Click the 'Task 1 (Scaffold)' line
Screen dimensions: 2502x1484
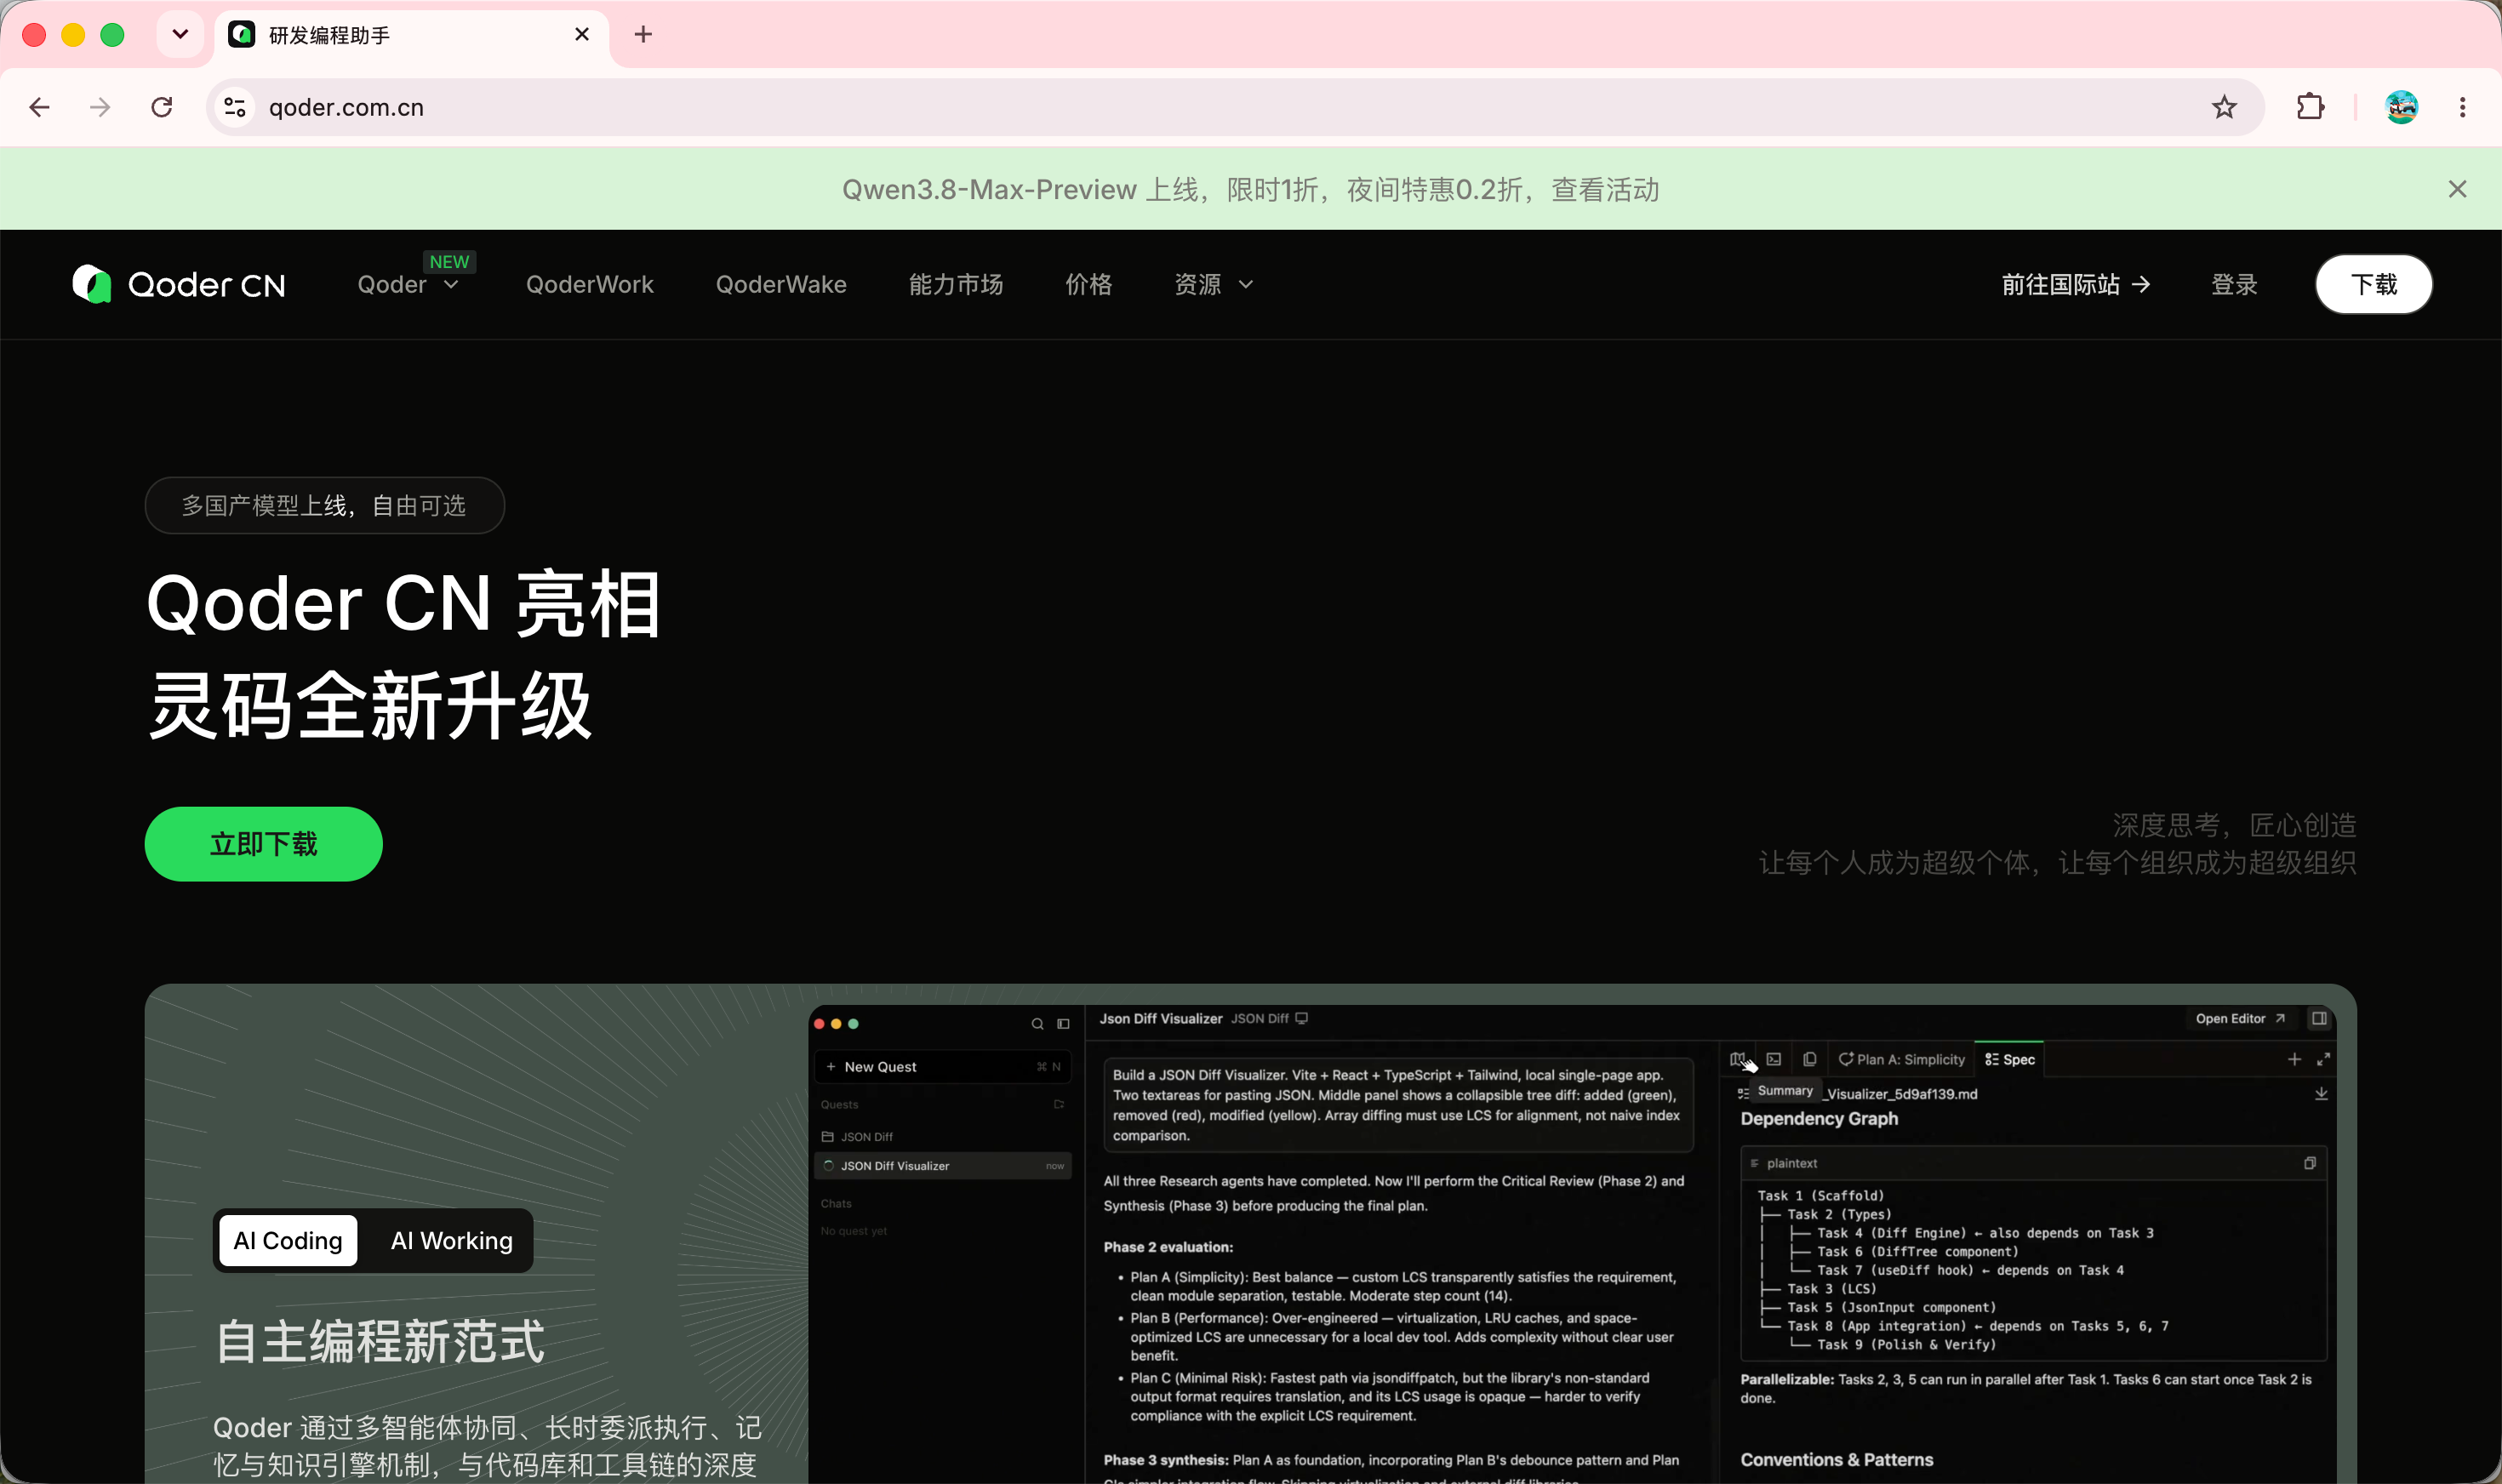tap(1820, 1196)
